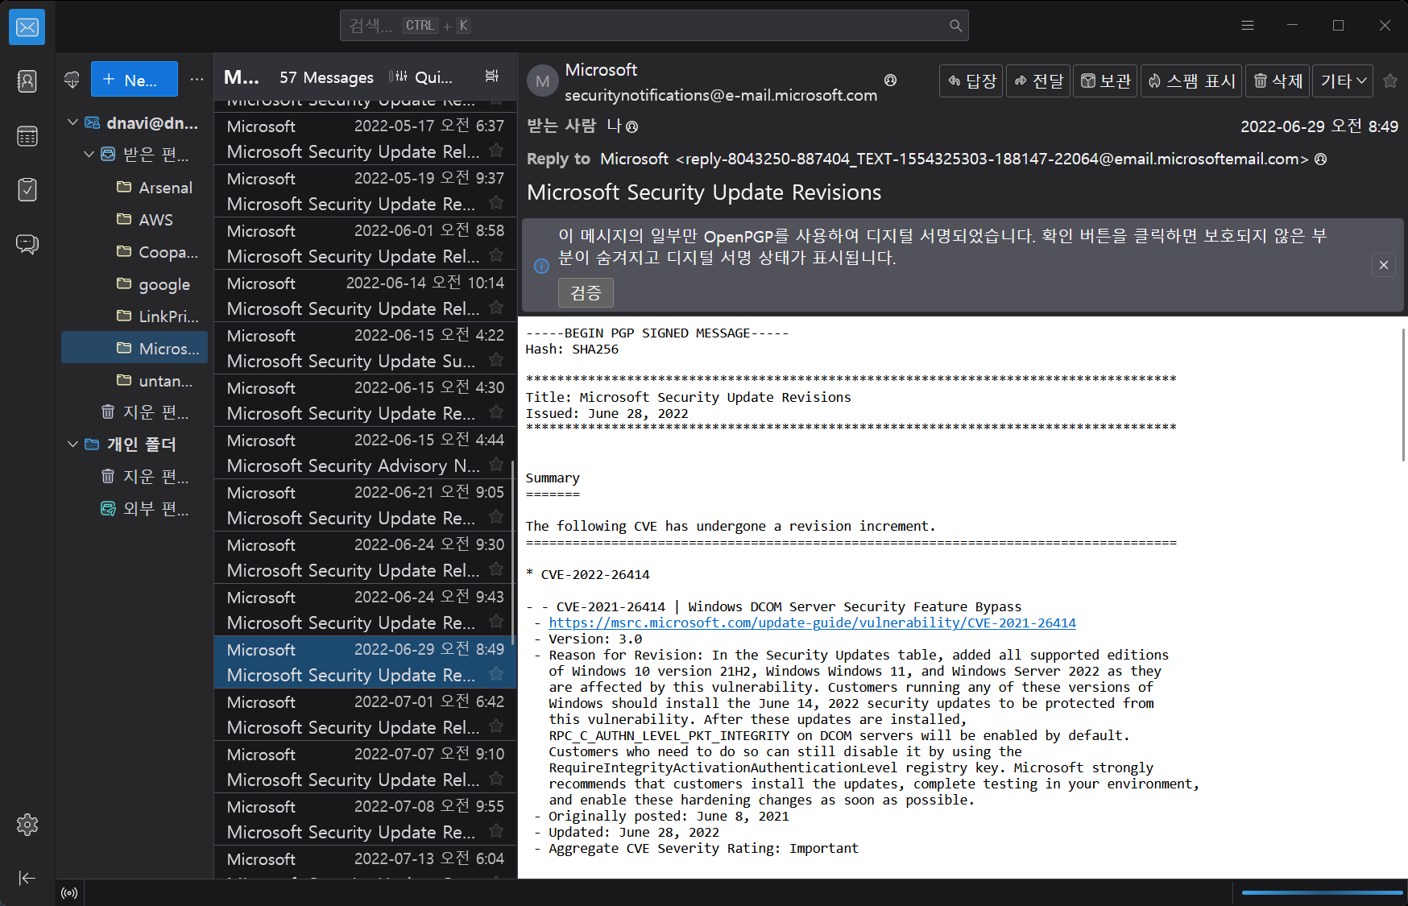Open the Address Book sidebar icon
This screenshot has width=1408, height=906.
[27, 81]
